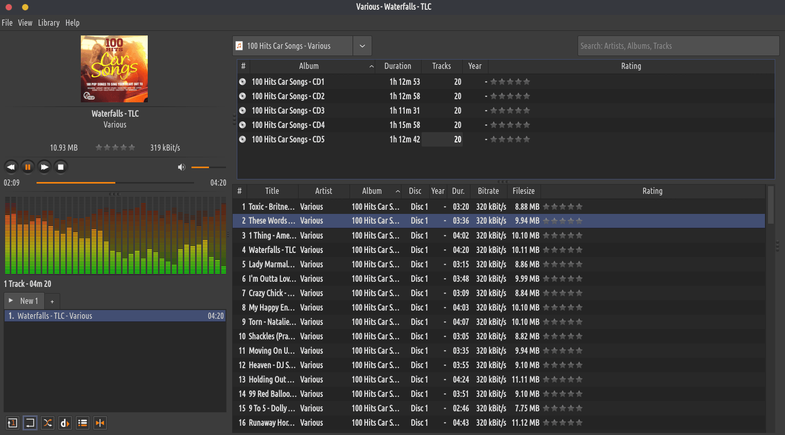Sort tracks by Disc column header
Viewport: 785px width, 435px height.
coord(415,191)
